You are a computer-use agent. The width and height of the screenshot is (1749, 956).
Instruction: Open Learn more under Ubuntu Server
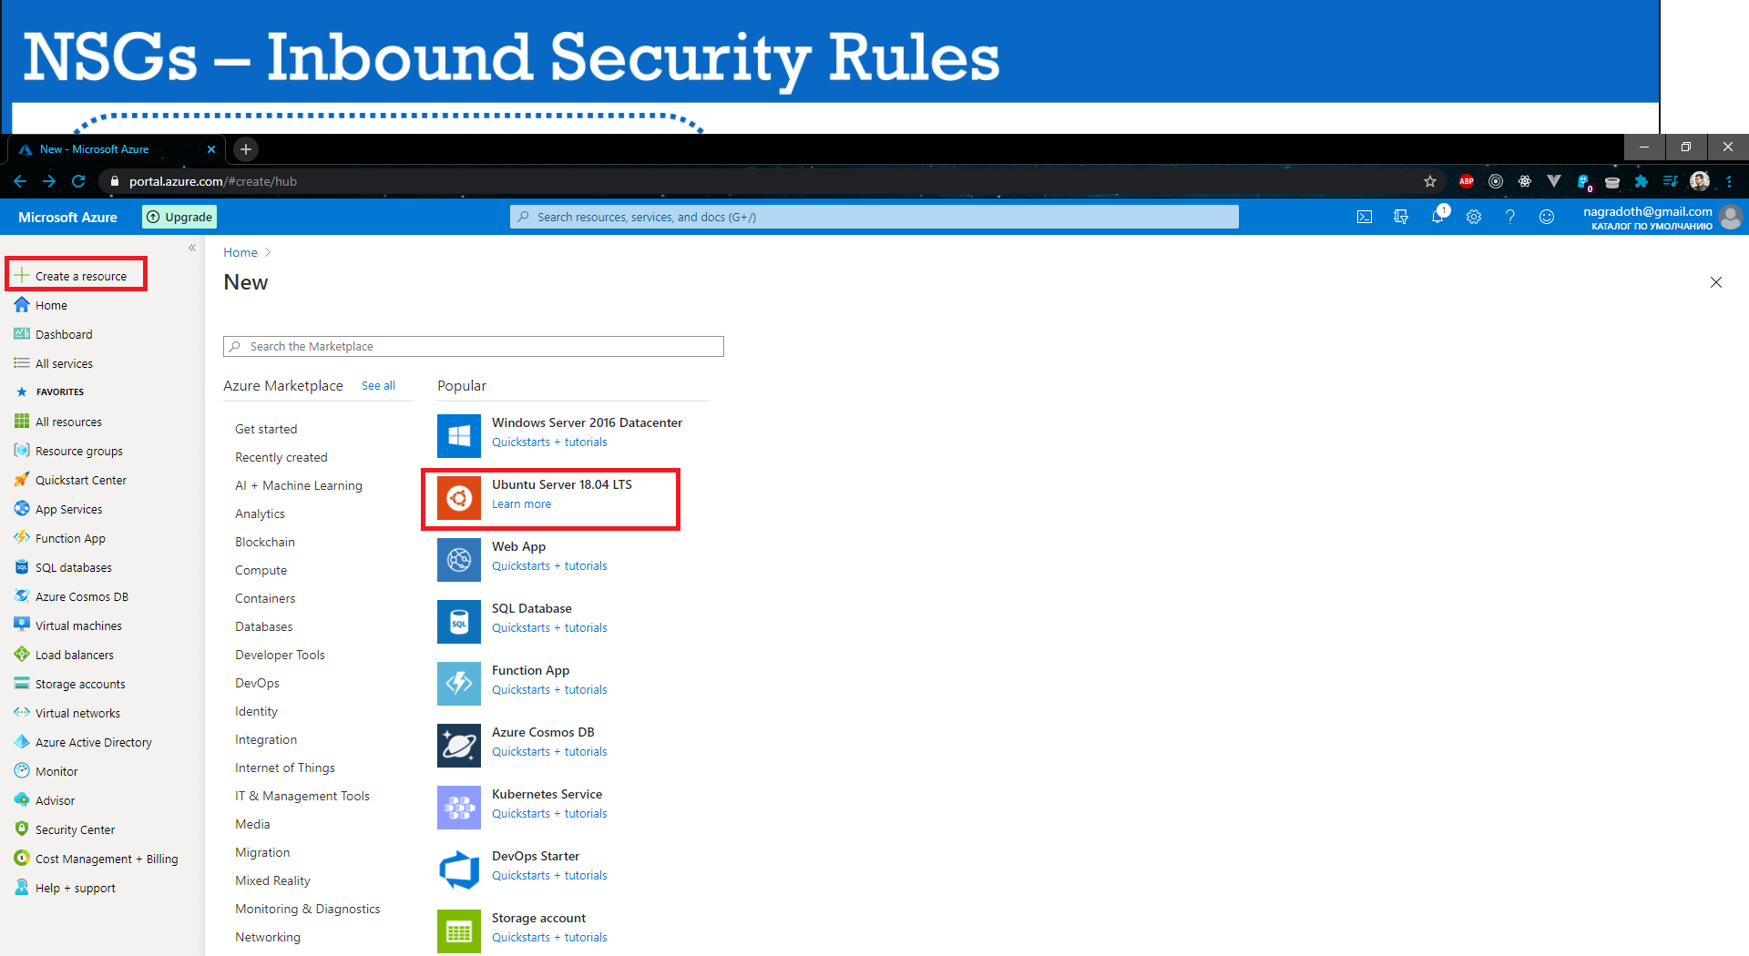[x=522, y=504]
